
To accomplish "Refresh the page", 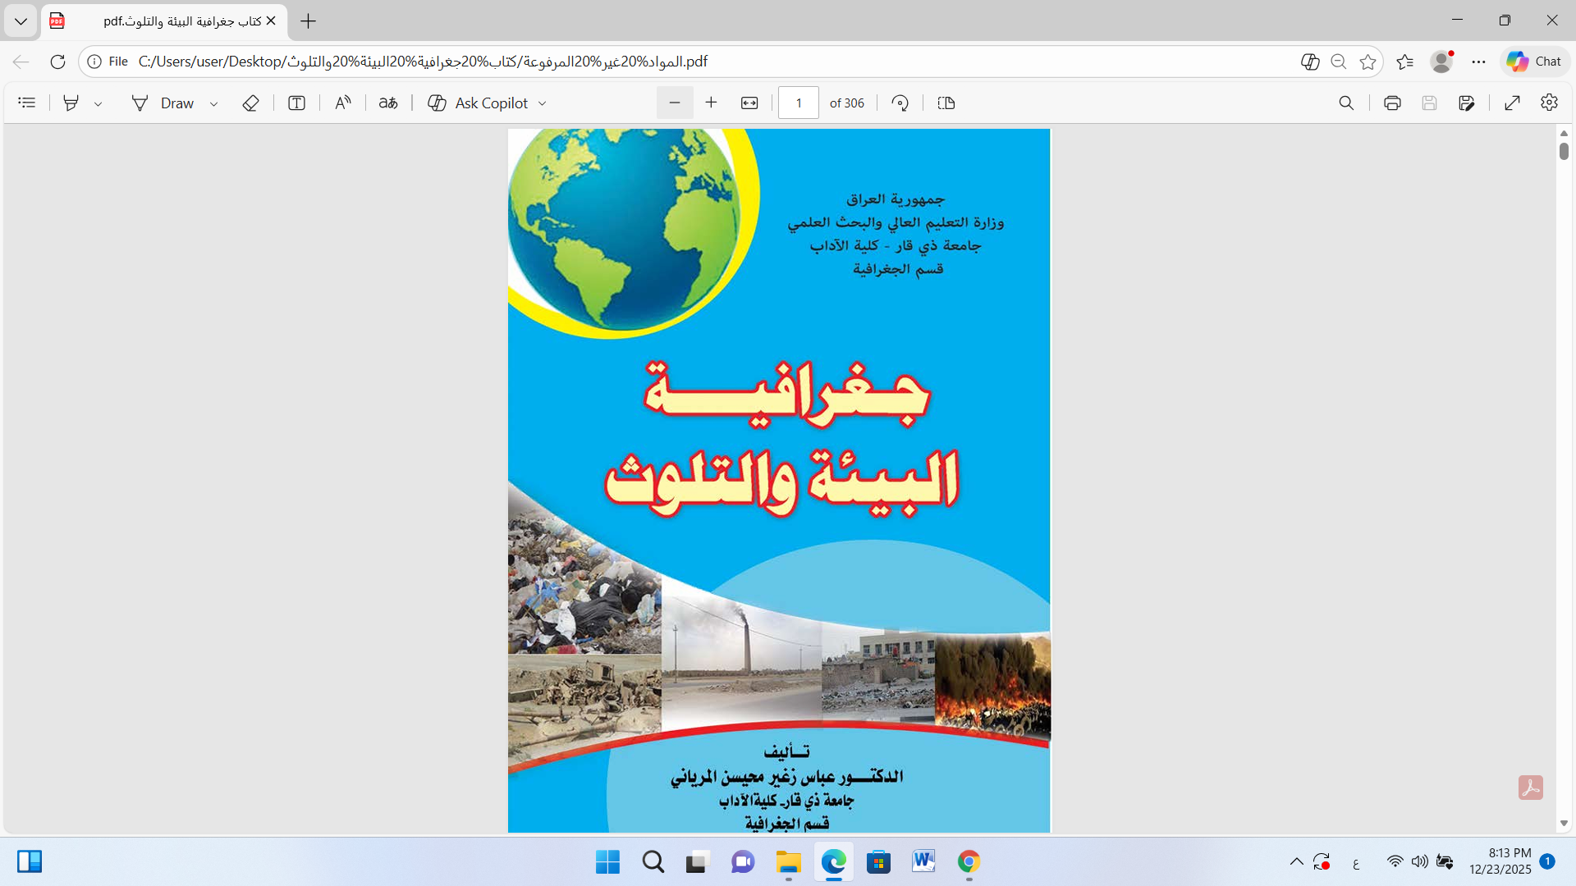I will 57,62.
